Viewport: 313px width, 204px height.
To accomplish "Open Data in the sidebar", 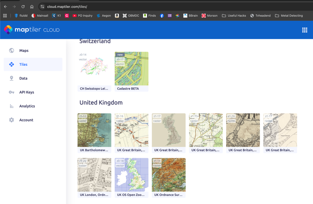I will click(x=33, y=78).
